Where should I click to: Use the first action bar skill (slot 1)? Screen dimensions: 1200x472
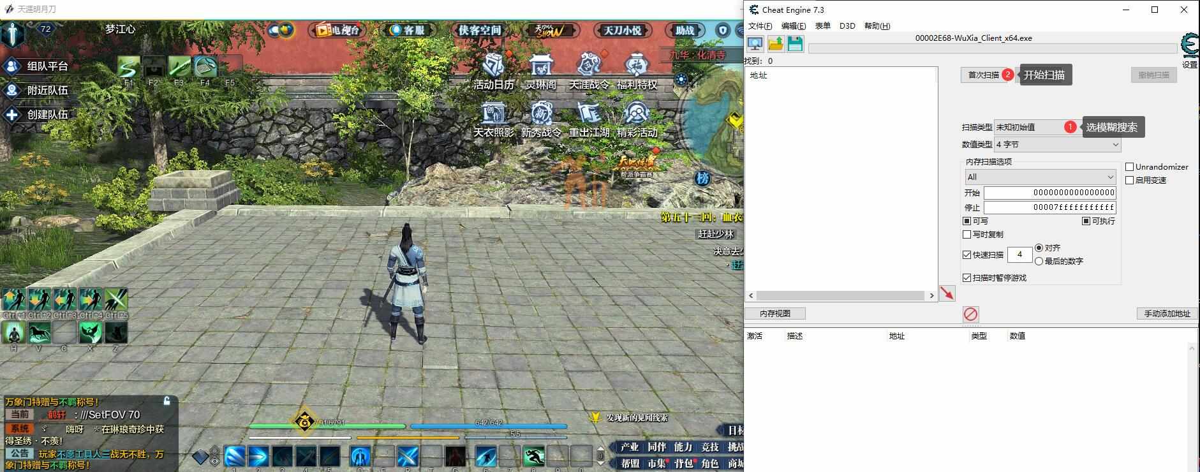pyautogui.click(x=235, y=456)
